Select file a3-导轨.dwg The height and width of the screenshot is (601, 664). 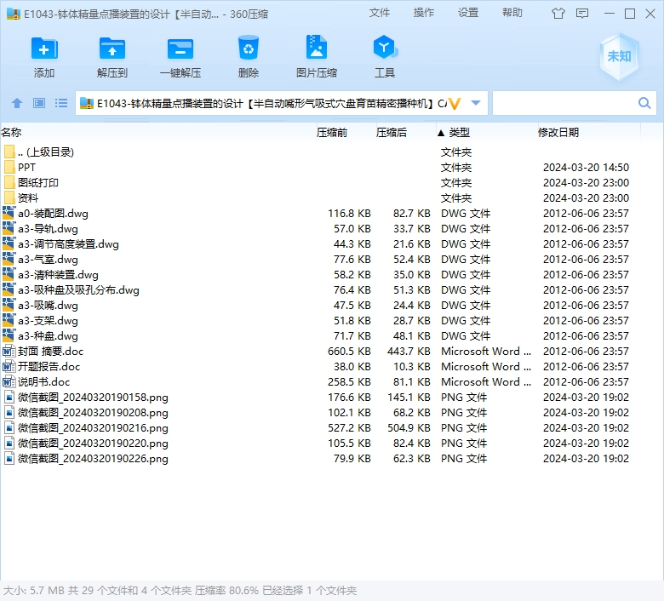tap(48, 229)
